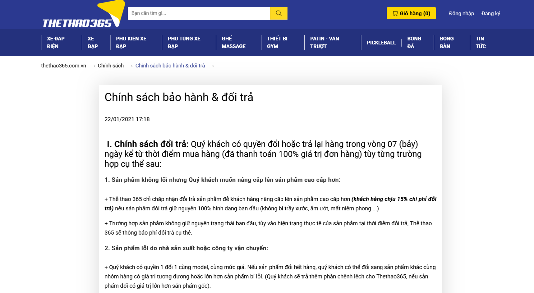
Task: Go to Ghế massage category
Action: click(233, 42)
